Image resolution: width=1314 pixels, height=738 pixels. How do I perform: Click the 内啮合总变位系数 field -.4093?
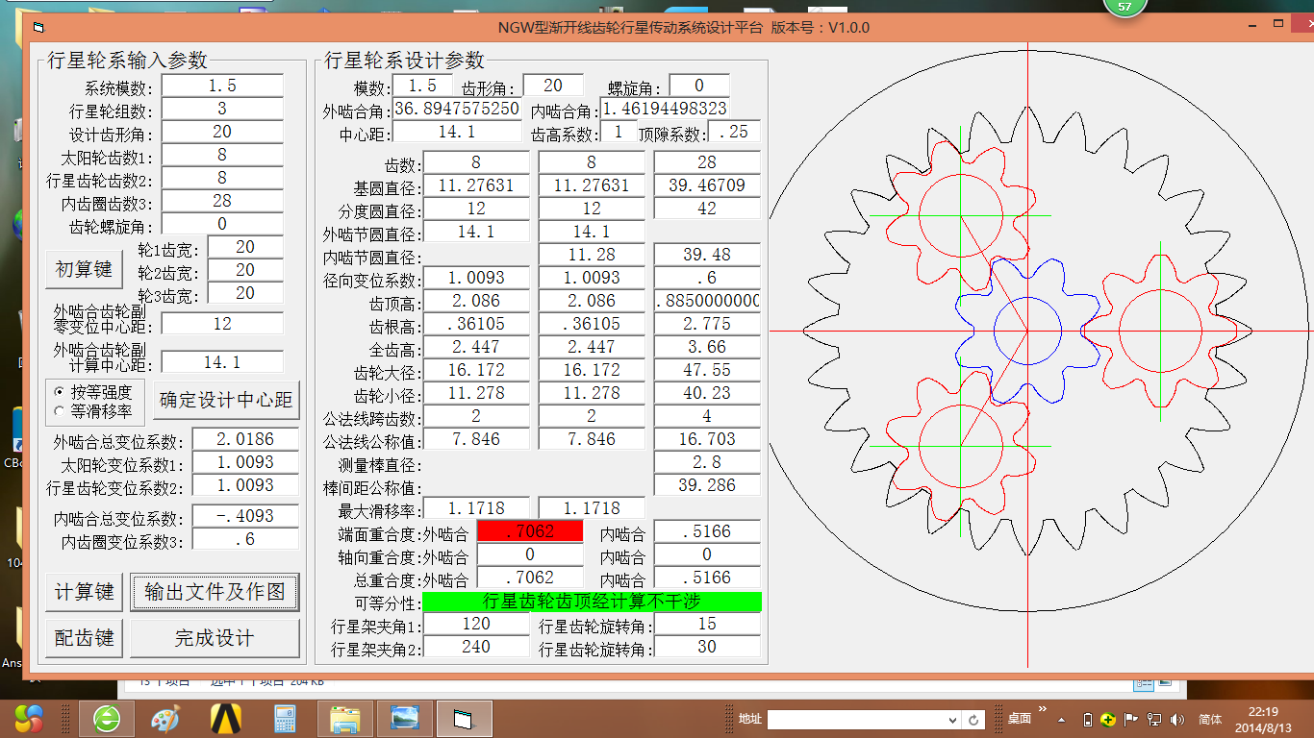247,516
